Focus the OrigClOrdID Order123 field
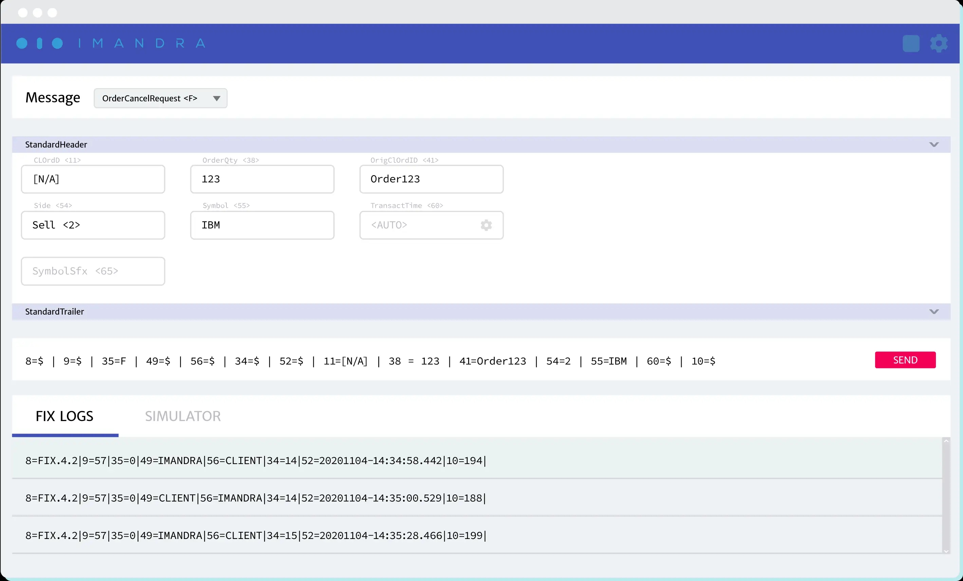963x581 pixels. click(x=431, y=179)
